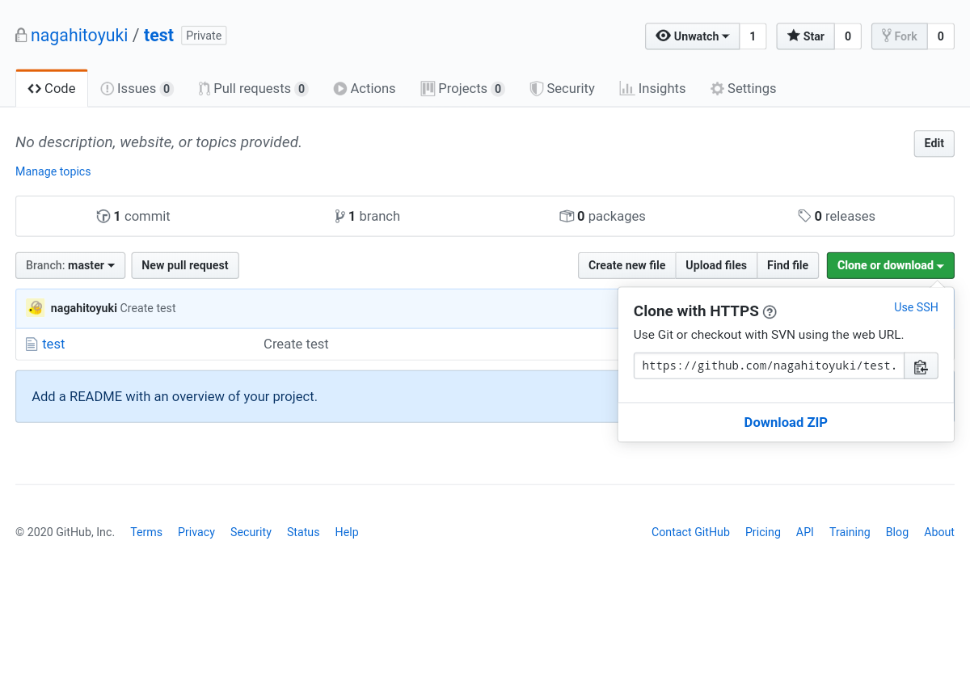Edit the repository description
This screenshot has height=693, width=970.
pos(934,143)
